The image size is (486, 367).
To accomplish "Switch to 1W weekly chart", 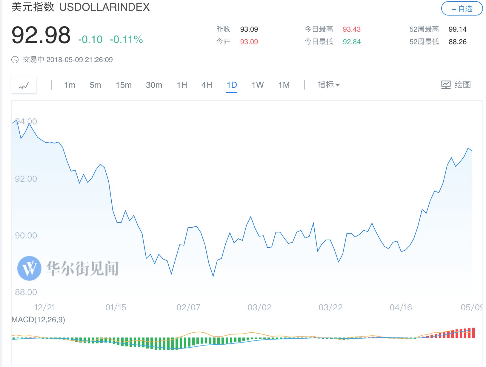I will pos(258,85).
